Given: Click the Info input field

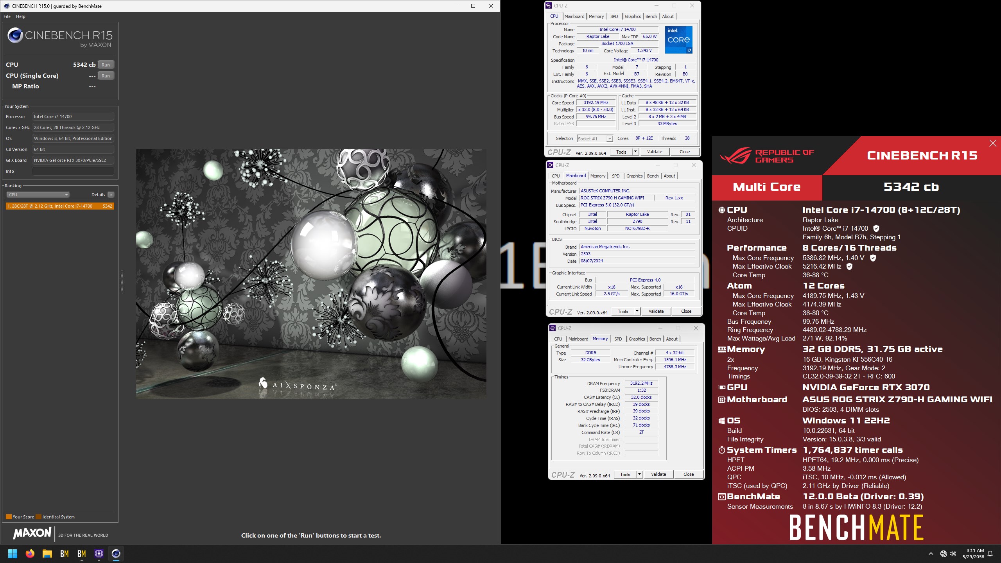Looking at the screenshot, I should (x=73, y=171).
